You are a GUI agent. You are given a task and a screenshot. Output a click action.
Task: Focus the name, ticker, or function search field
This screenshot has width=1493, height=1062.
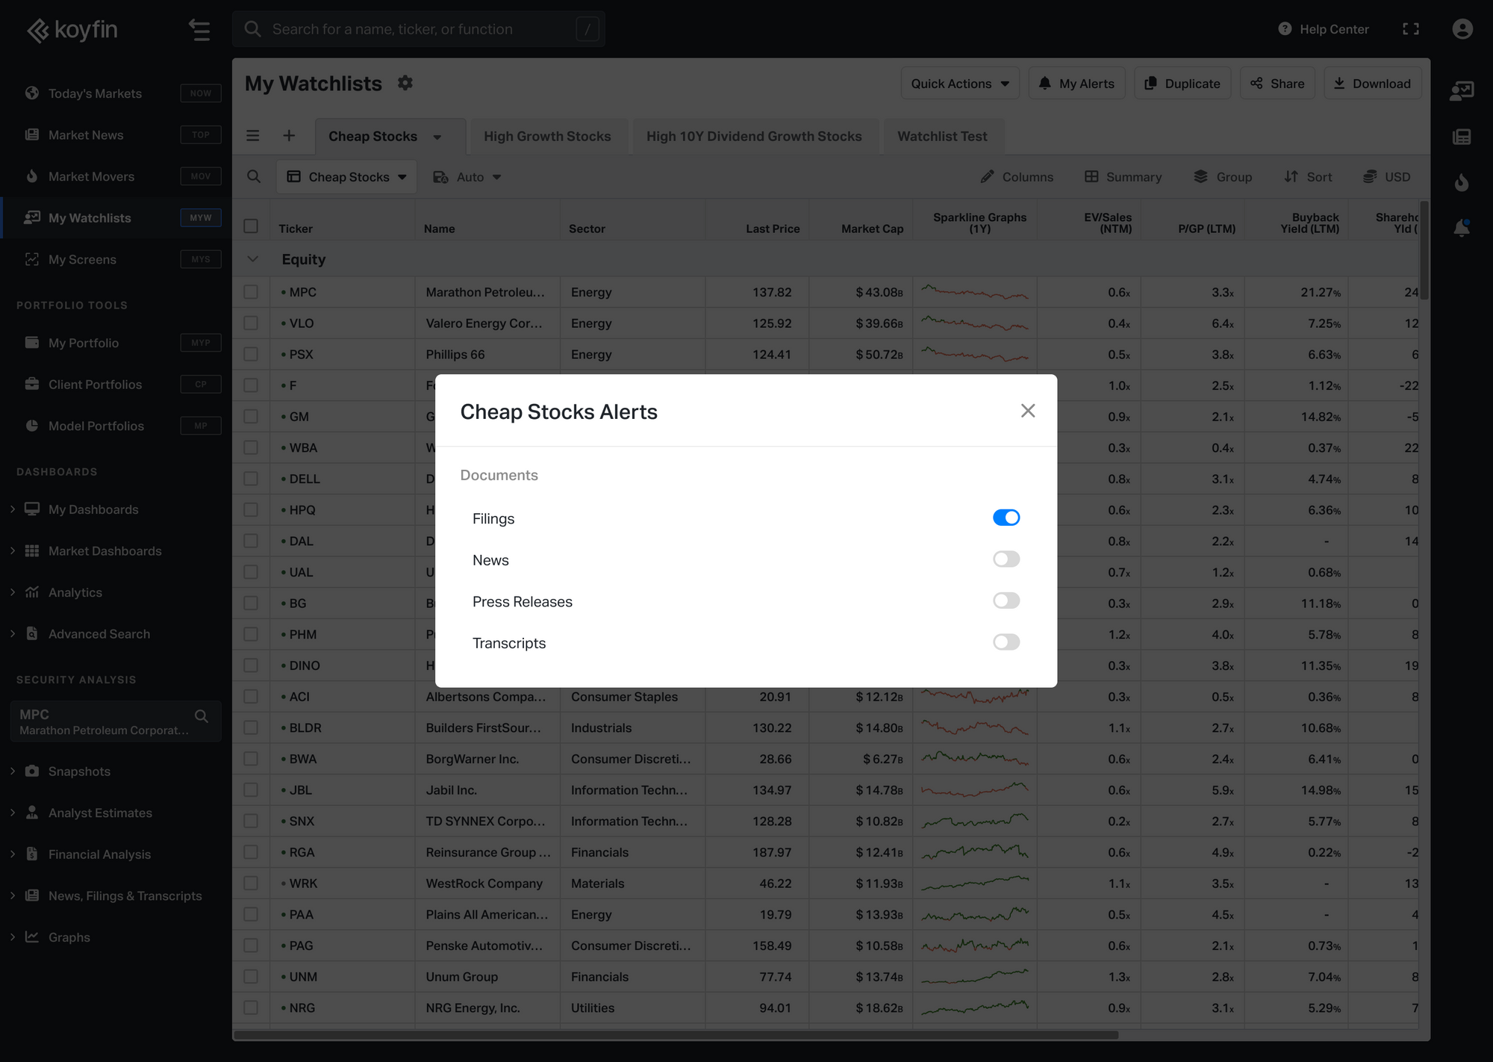point(419,29)
